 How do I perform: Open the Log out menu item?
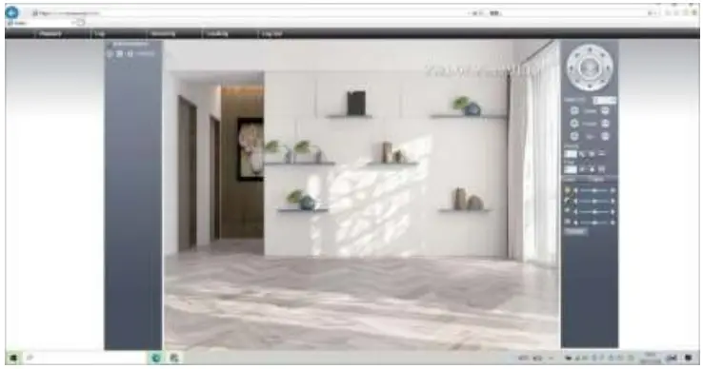coord(271,33)
